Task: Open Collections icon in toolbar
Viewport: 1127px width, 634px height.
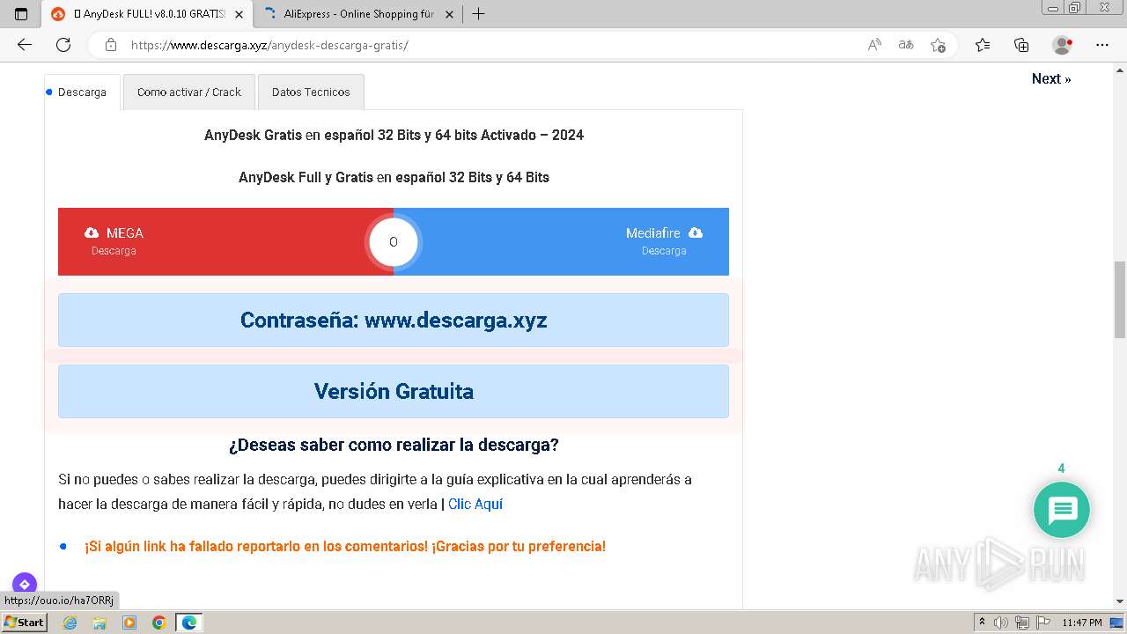Action: [x=1021, y=45]
